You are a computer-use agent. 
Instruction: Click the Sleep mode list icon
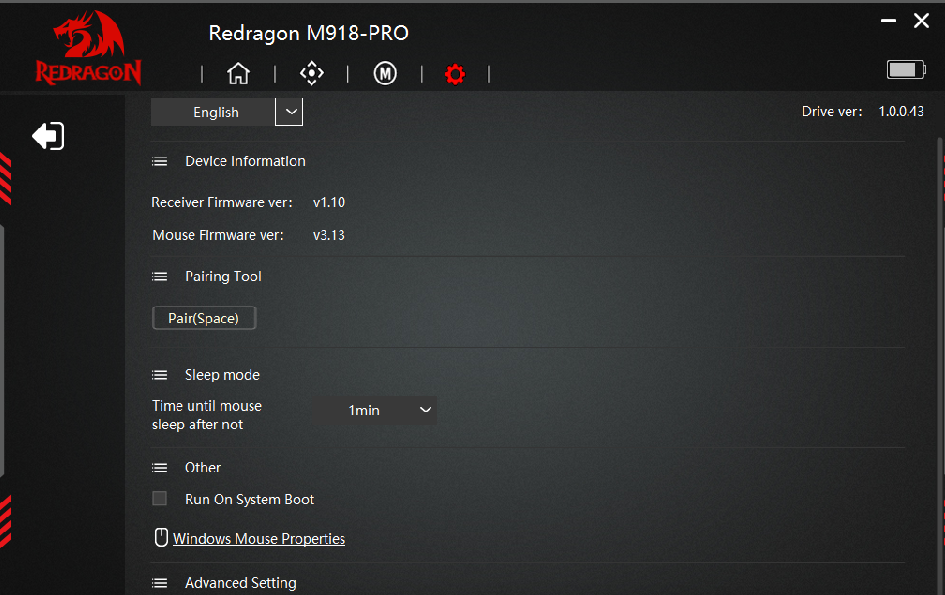160,375
